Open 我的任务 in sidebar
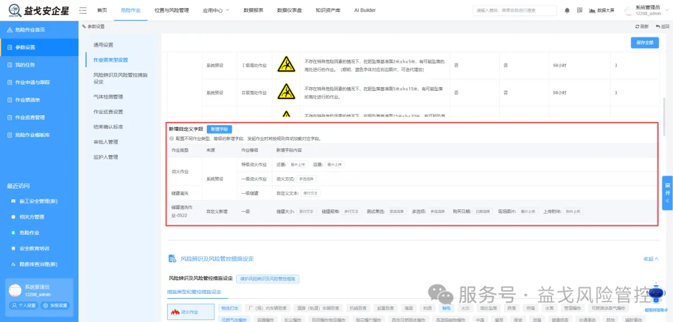The image size is (673, 322). pos(39,65)
